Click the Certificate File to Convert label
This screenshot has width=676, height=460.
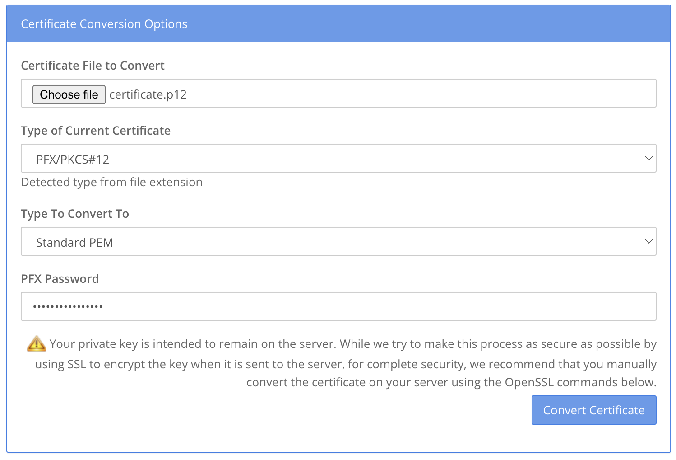coord(93,66)
